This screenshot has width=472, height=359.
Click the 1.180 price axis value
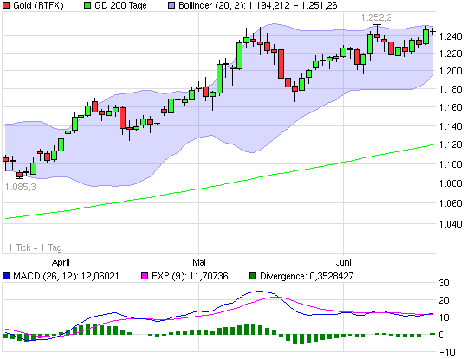point(450,89)
